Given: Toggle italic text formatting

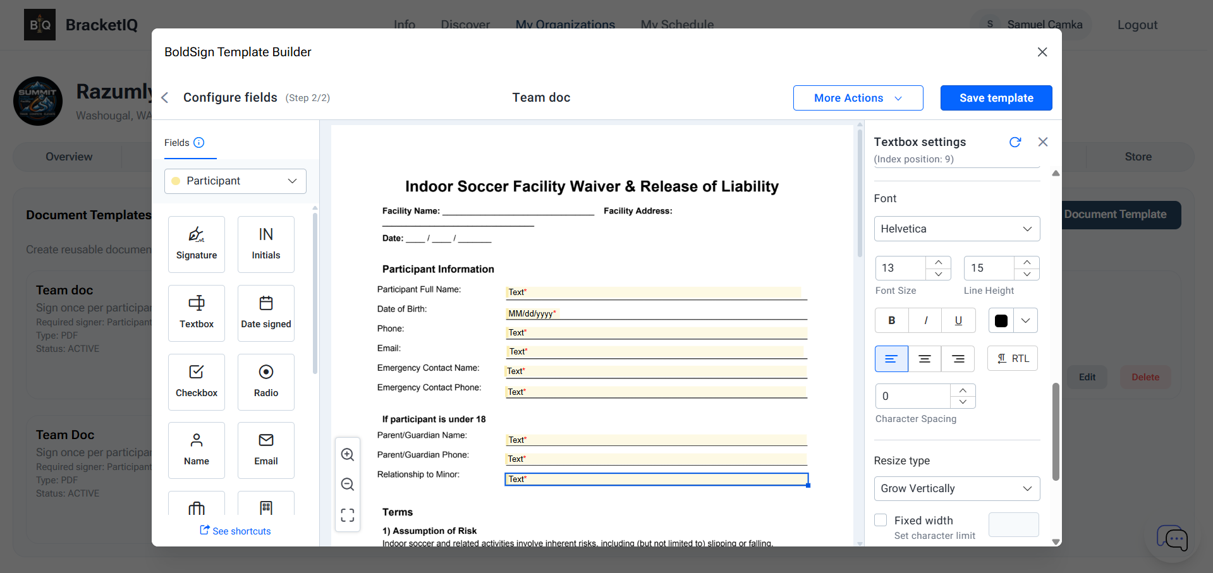Looking at the screenshot, I should click(925, 320).
